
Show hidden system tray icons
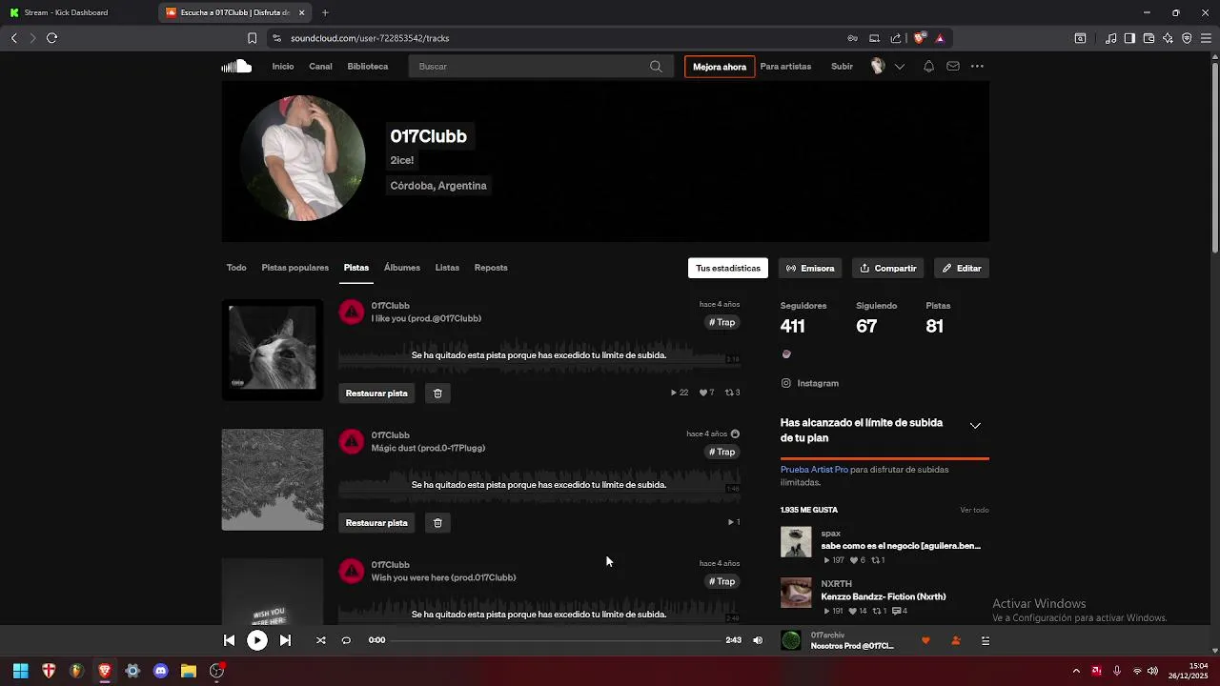(1076, 671)
